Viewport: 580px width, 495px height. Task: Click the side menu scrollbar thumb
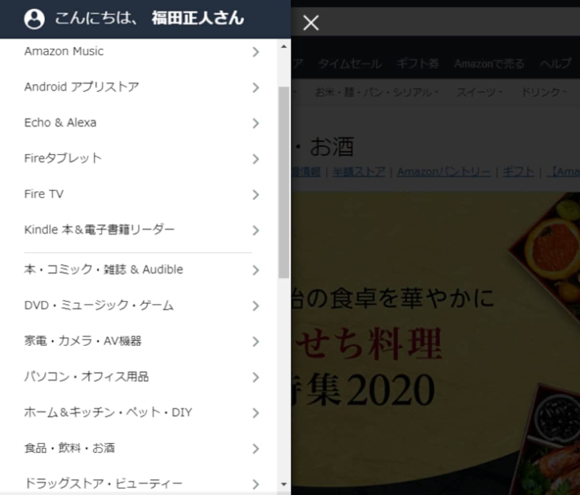pos(284,182)
